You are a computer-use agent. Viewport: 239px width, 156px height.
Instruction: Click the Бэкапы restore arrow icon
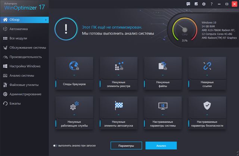coord(5,104)
